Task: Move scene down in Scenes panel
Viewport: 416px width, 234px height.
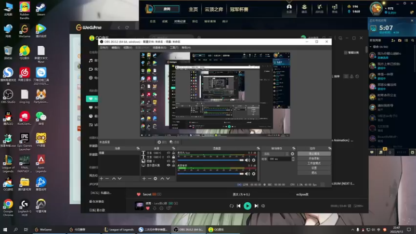Action: tap(120, 178)
